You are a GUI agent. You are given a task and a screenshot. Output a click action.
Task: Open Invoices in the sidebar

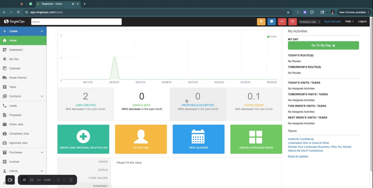point(23,162)
